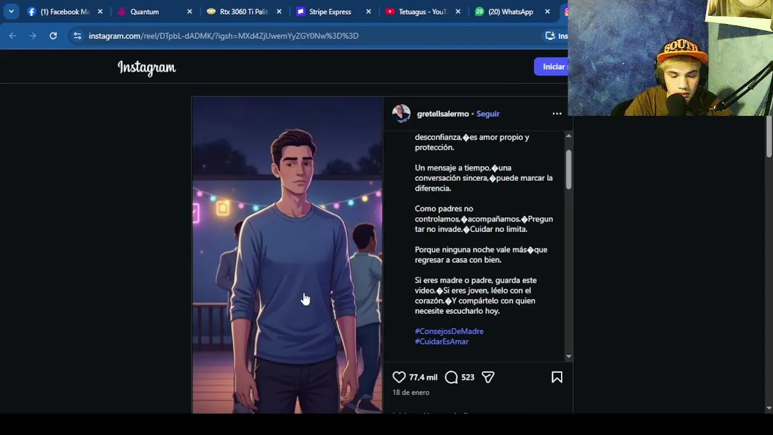Select the instagram.com URL in address bar
The height and width of the screenshot is (435, 773).
pyautogui.click(x=223, y=36)
